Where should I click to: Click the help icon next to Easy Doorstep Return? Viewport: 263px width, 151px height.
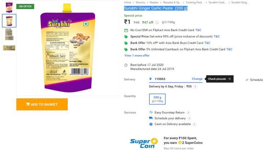[x=188, y=113]
